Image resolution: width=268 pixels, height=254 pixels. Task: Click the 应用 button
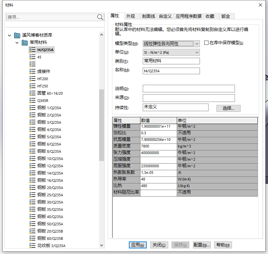(137, 245)
